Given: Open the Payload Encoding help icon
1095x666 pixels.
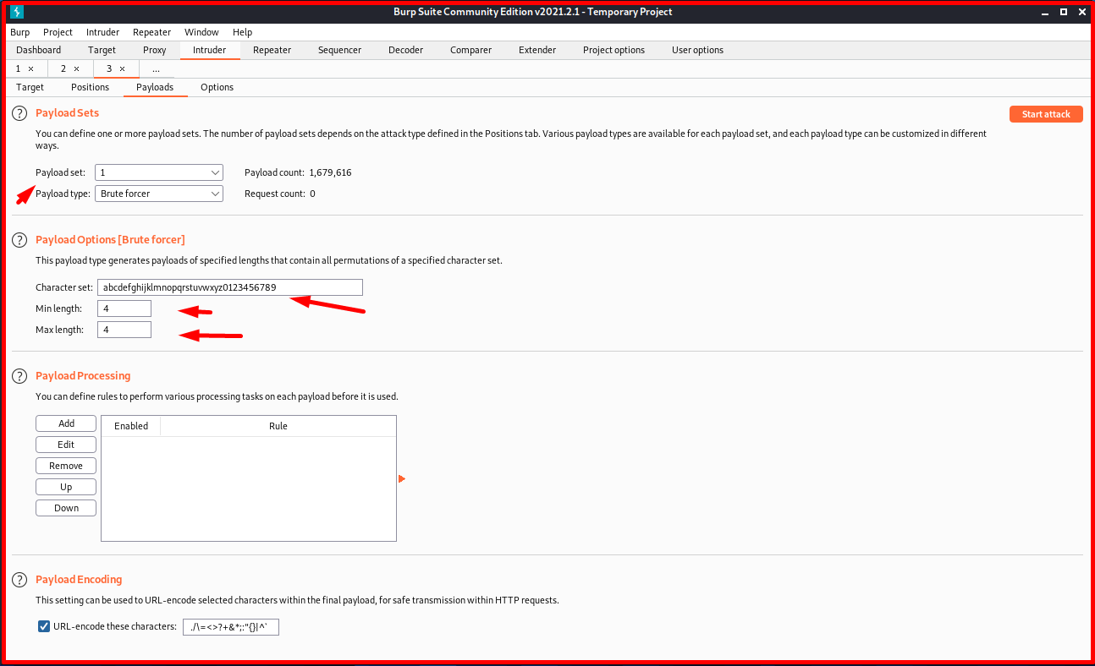Looking at the screenshot, I should coord(19,580).
